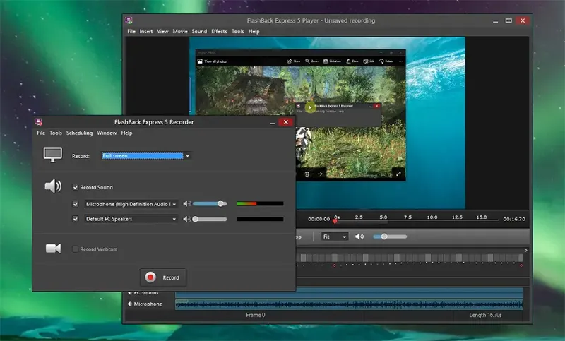This screenshot has height=341, width=565.
Task: Toggle the Default PC Speakers checkbox
Action: click(x=76, y=219)
